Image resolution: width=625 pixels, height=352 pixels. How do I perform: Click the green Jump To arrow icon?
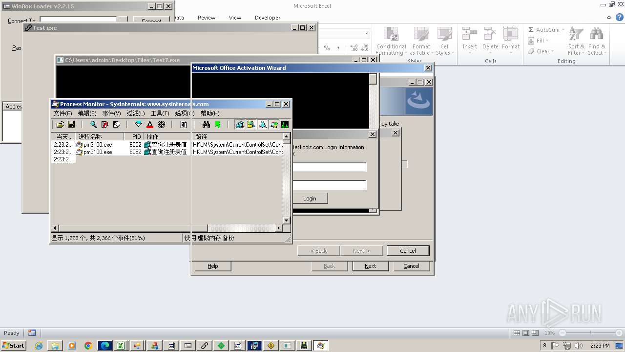218,125
